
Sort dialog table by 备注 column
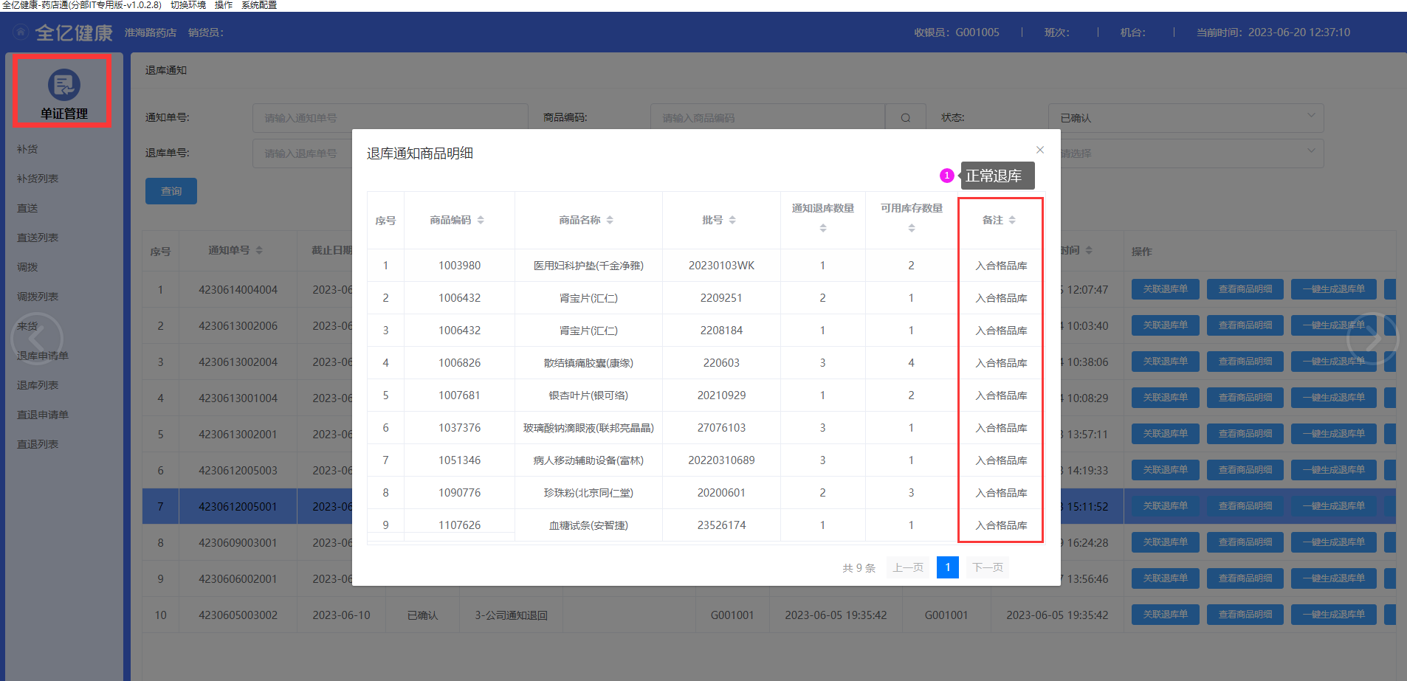[1012, 220]
